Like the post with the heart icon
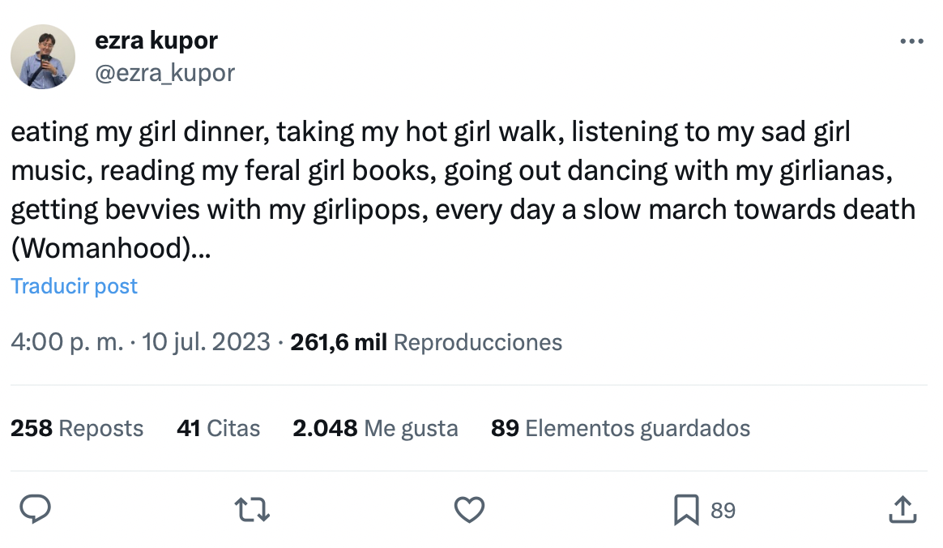 [469, 510]
